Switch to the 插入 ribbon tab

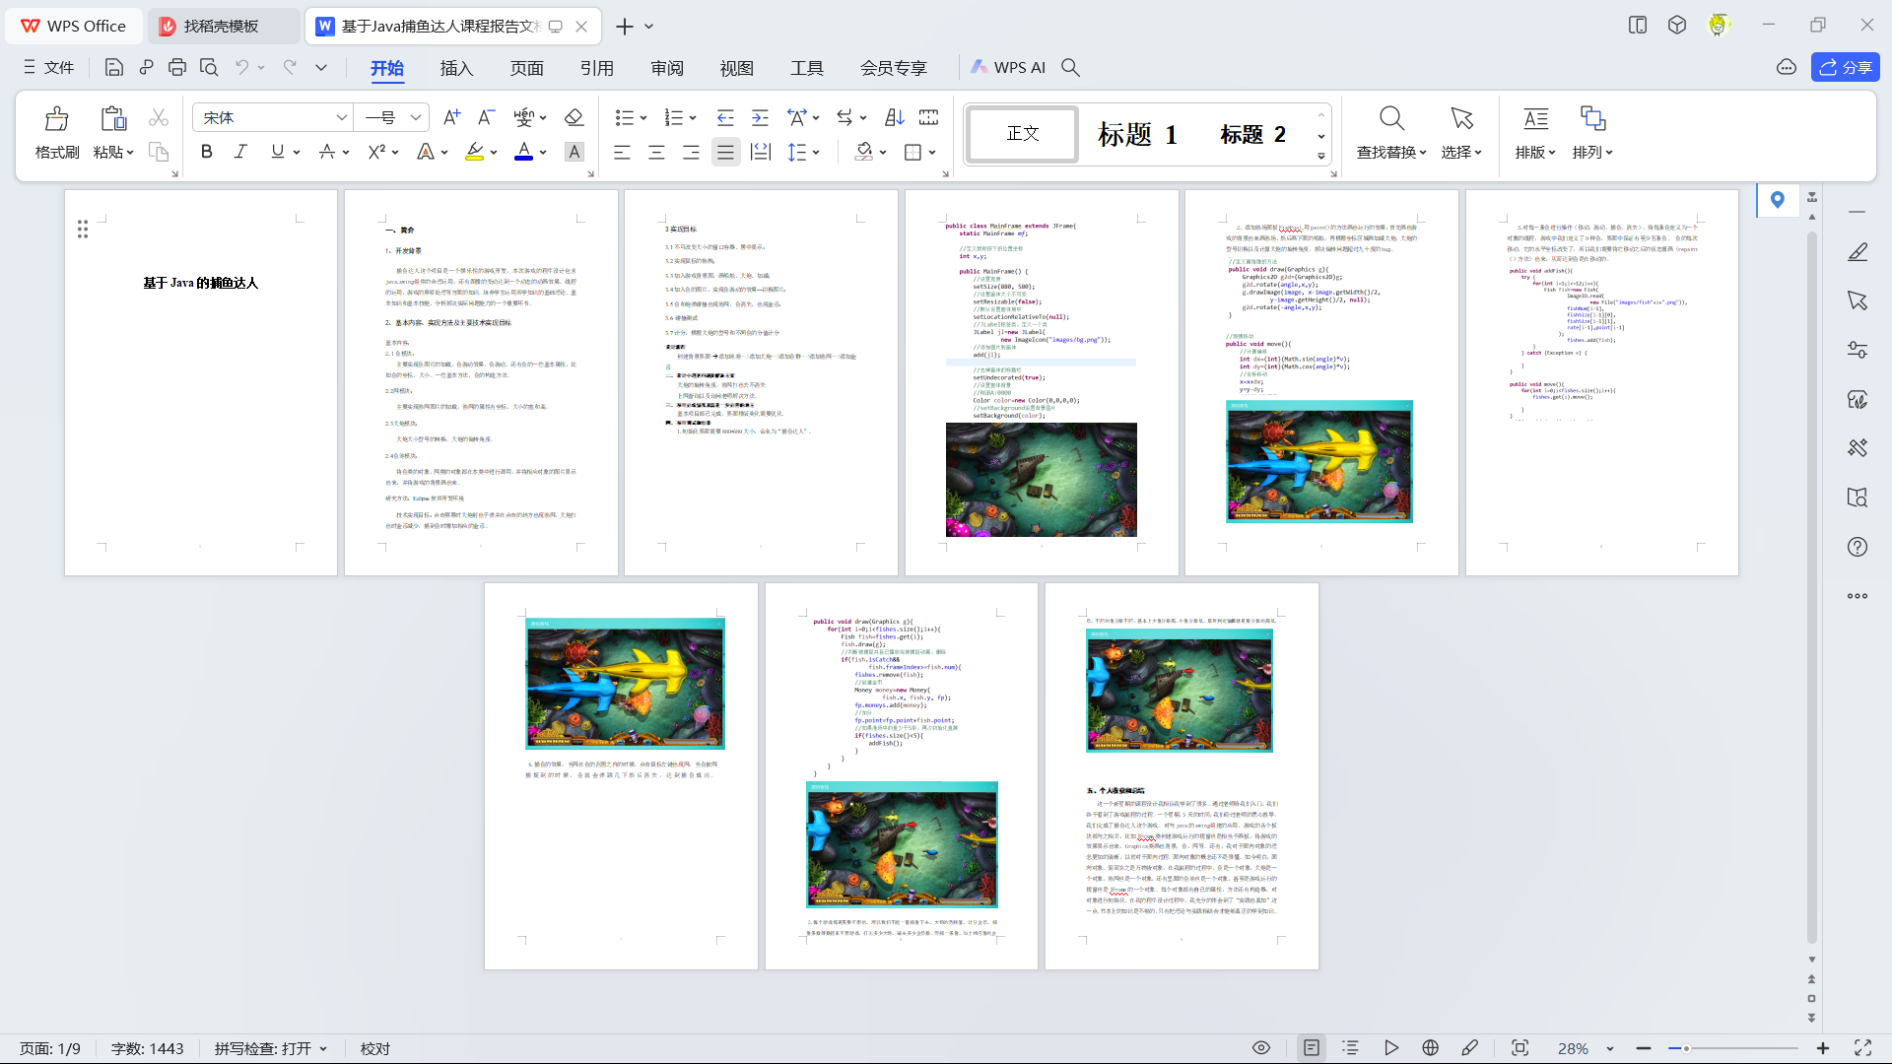click(x=456, y=68)
